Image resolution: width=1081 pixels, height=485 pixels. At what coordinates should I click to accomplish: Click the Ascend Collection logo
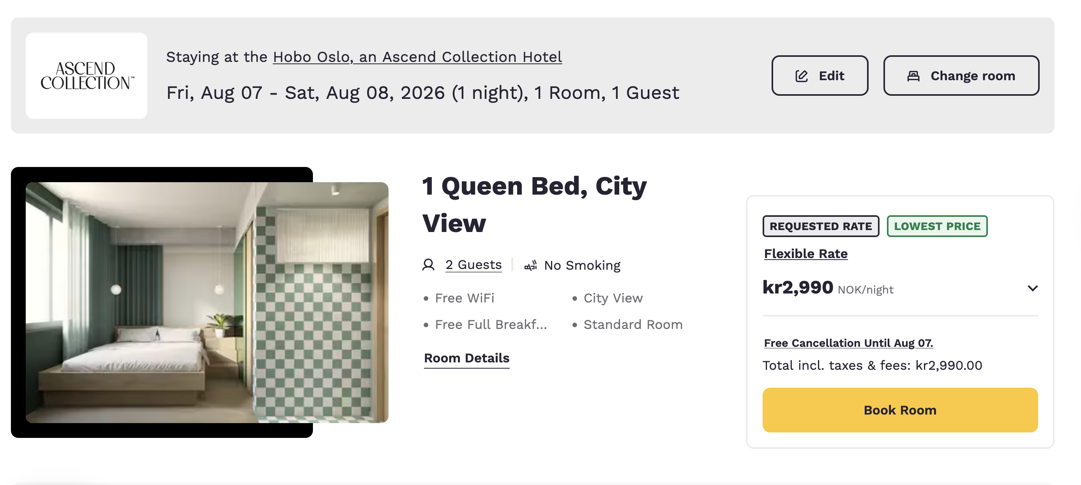(x=86, y=76)
